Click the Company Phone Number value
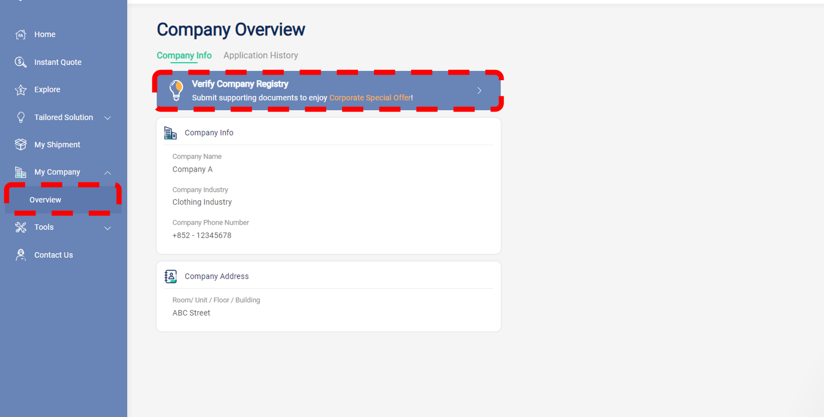The image size is (824, 417). (202, 235)
